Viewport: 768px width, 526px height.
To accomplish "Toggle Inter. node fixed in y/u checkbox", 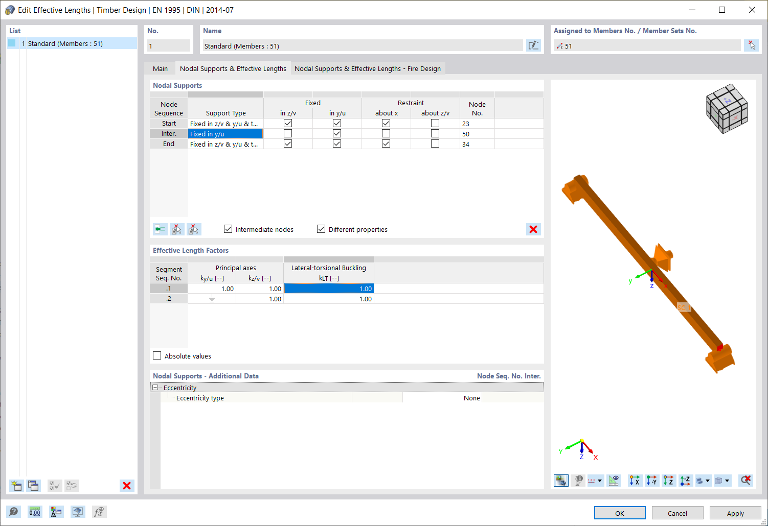I will pyautogui.click(x=337, y=133).
